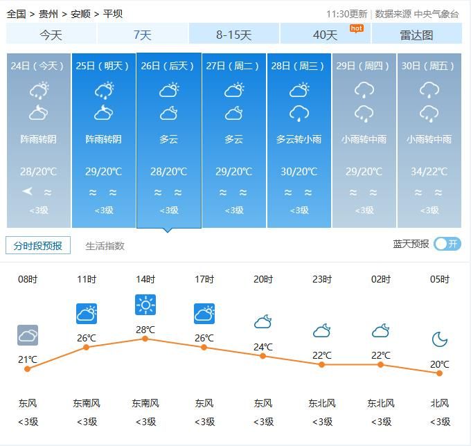
Task: Click the 11时 26℃ point on temperature curve
Action: coord(86,347)
